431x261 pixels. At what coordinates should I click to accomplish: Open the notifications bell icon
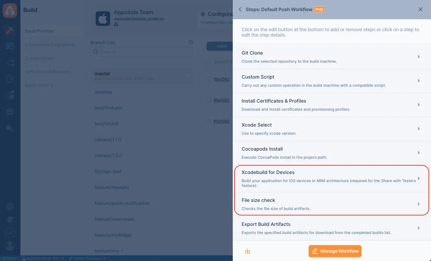click(x=10, y=220)
